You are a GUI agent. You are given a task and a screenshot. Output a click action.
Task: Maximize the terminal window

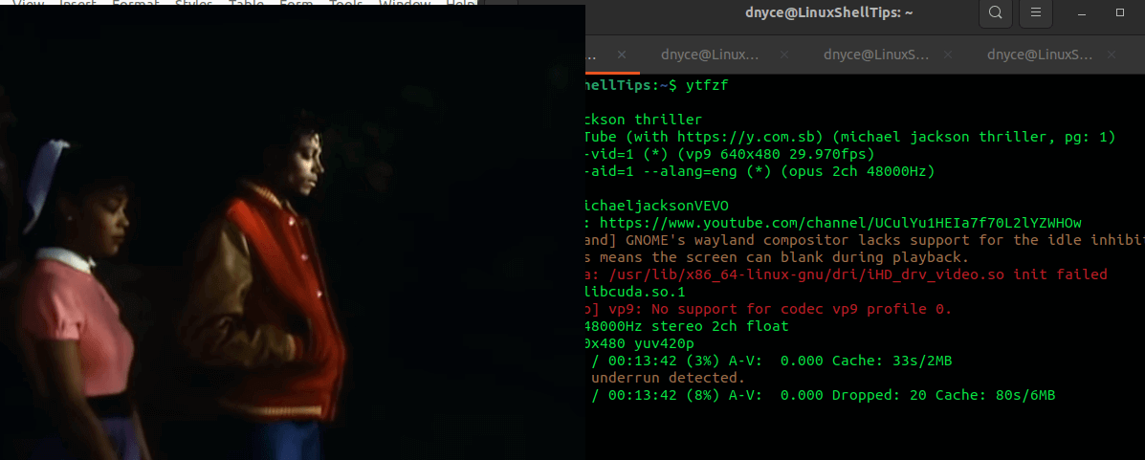coord(1120,13)
